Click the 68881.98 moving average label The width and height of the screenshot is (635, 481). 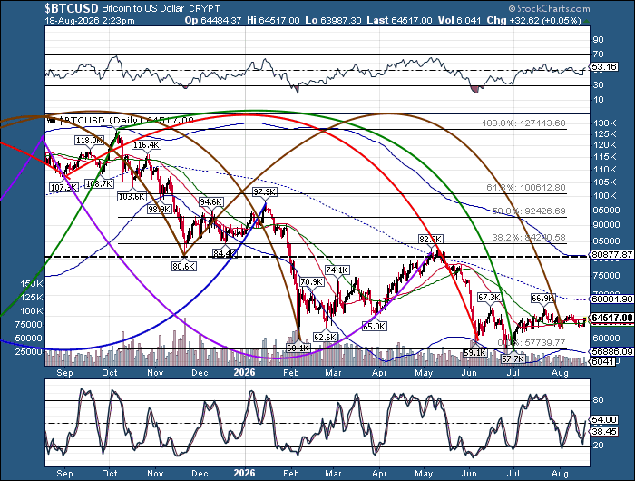point(612,299)
